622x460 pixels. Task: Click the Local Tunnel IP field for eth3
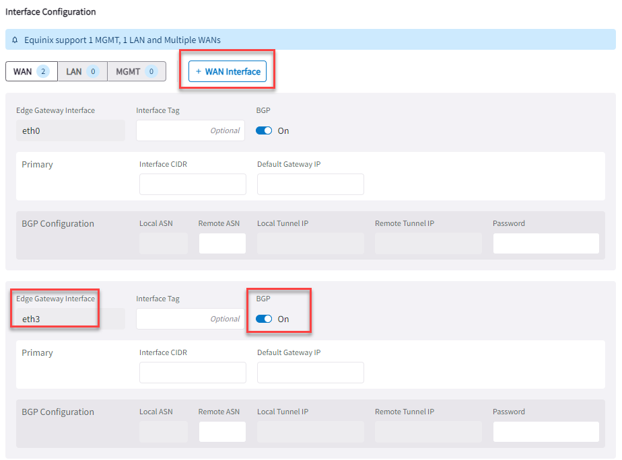pos(310,431)
